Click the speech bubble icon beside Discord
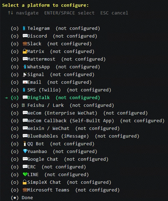 [x=25, y=36]
